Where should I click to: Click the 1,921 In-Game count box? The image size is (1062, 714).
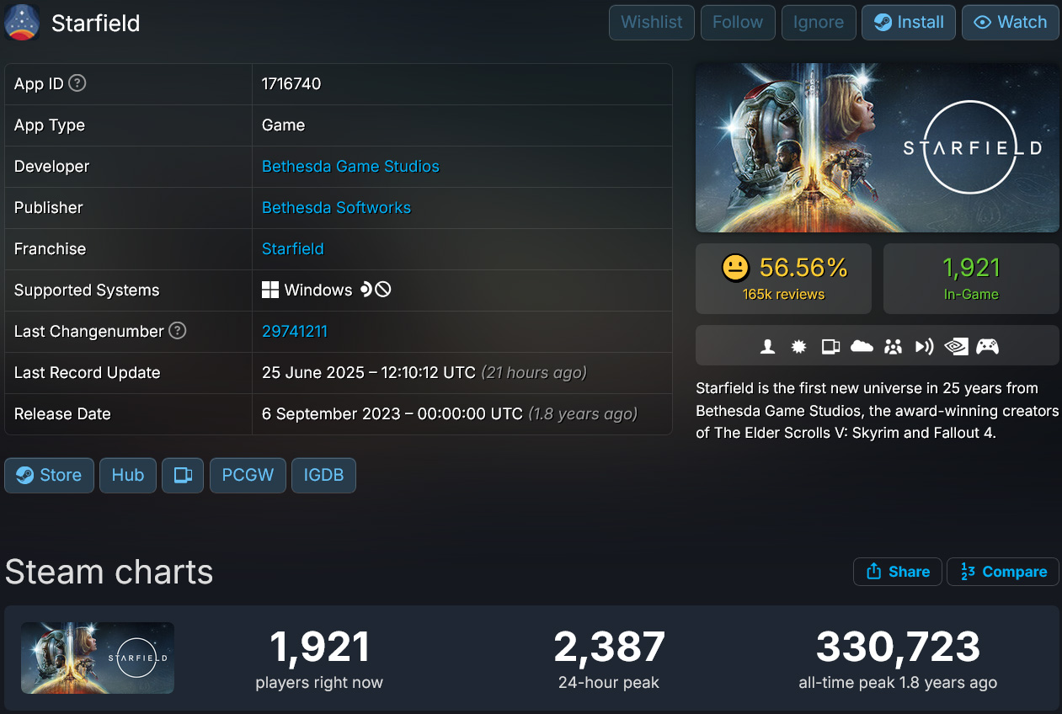(971, 279)
